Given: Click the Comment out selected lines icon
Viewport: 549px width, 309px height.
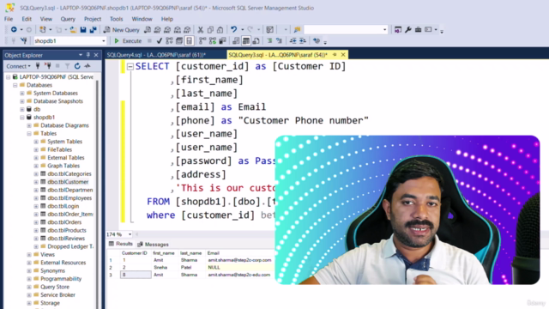Looking at the screenshot, I should click(x=269, y=41).
